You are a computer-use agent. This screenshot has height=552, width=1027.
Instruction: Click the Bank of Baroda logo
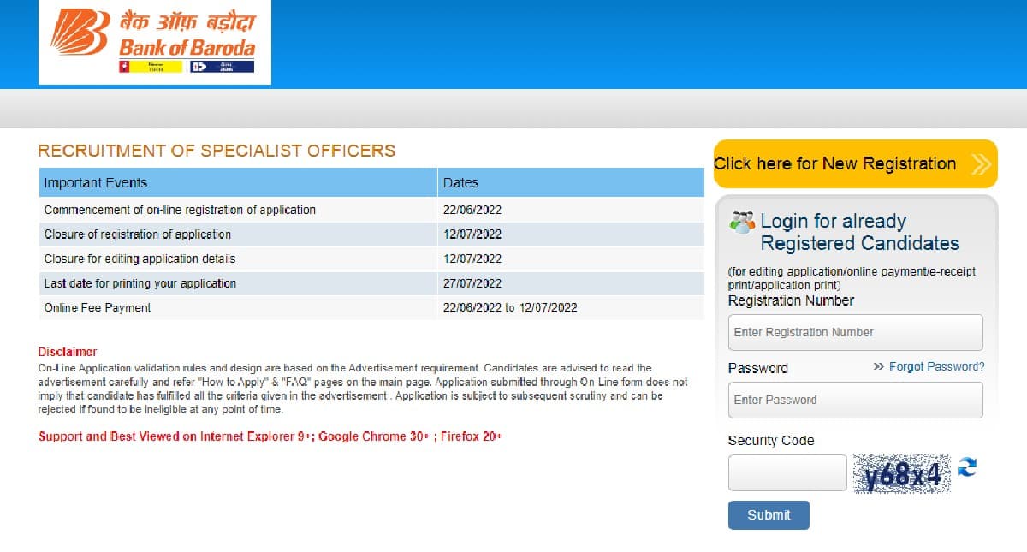click(154, 41)
